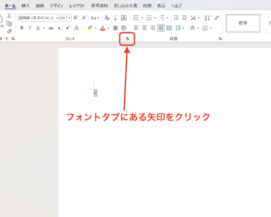
Task: Select the Format Painter brush
Action: 9,31
